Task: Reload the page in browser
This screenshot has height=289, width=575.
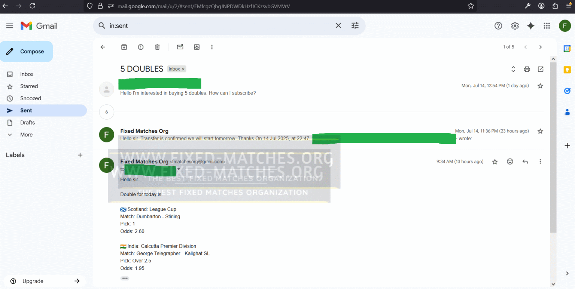Action: [33, 6]
